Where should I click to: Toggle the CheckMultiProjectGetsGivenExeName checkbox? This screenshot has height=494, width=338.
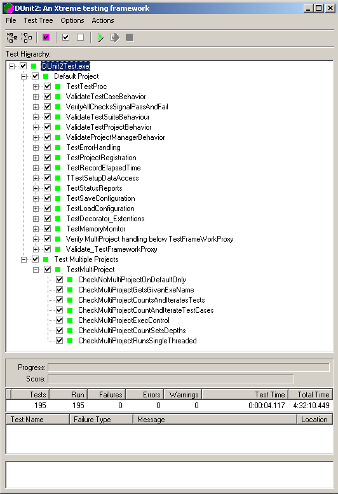tap(60, 290)
